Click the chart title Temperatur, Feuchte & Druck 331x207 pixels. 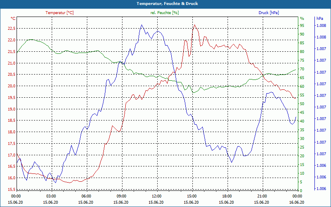[x=167, y=4]
